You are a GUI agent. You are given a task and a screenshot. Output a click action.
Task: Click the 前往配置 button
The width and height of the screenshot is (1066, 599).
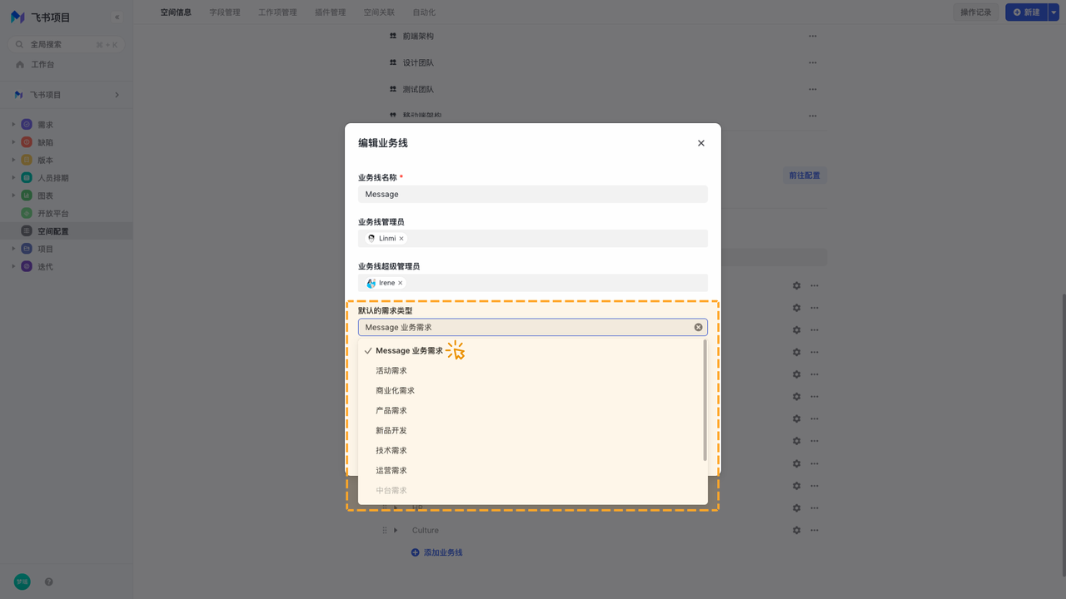[804, 176]
